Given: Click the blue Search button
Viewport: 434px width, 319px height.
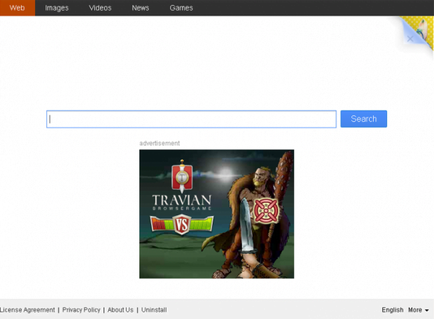Looking at the screenshot, I should (363, 119).
